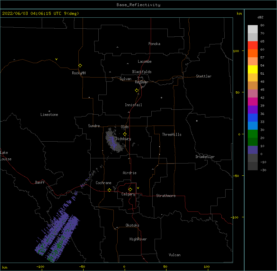Click the Stettler city label

point(204,76)
